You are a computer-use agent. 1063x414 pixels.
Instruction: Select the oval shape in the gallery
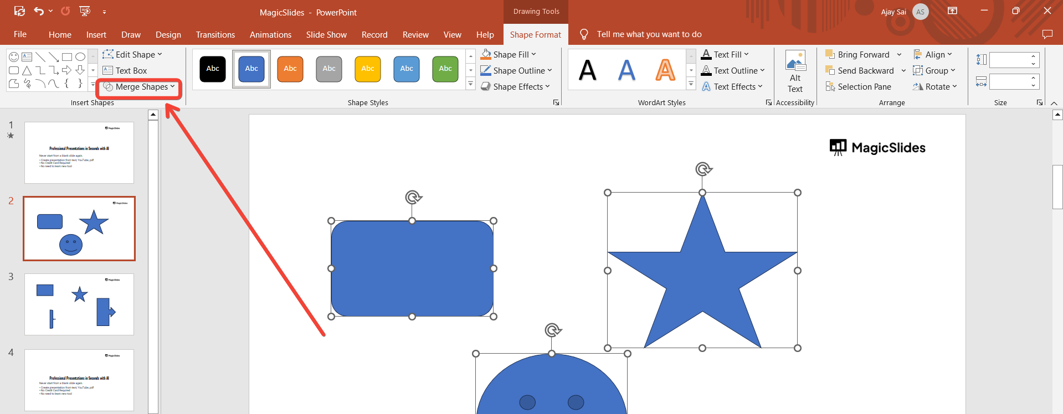80,56
